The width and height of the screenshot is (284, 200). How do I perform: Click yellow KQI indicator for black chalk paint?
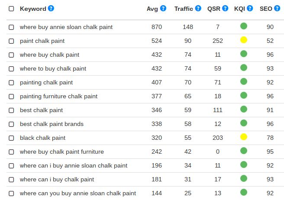244,137
